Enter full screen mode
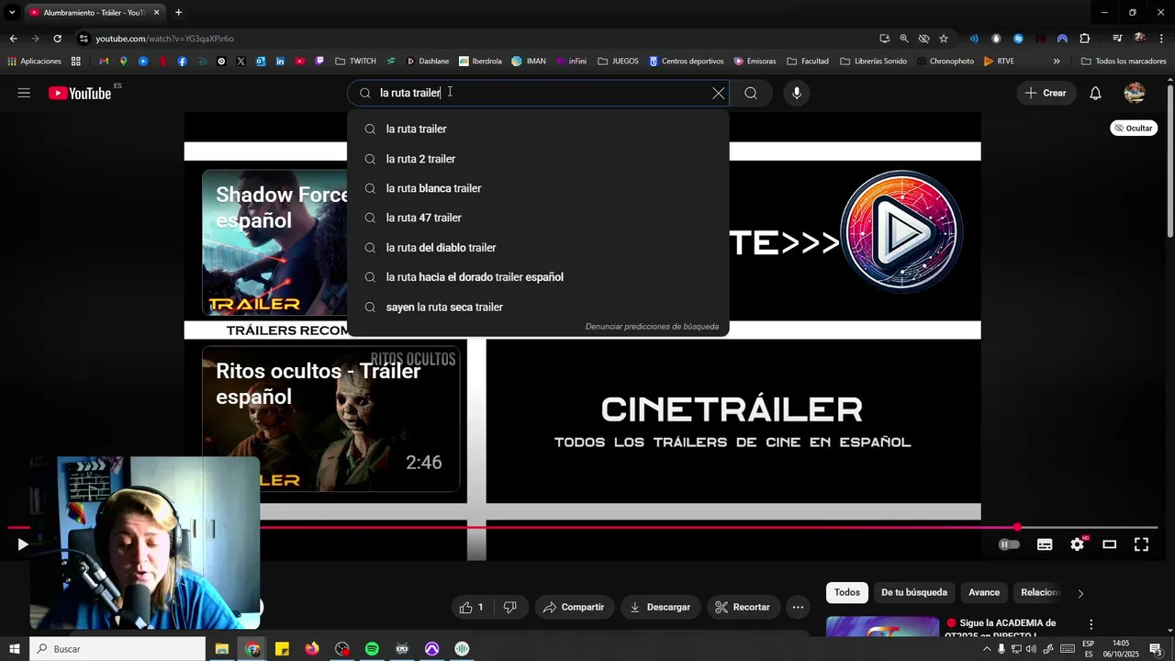This screenshot has height=661, width=1175. tap(1141, 544)
